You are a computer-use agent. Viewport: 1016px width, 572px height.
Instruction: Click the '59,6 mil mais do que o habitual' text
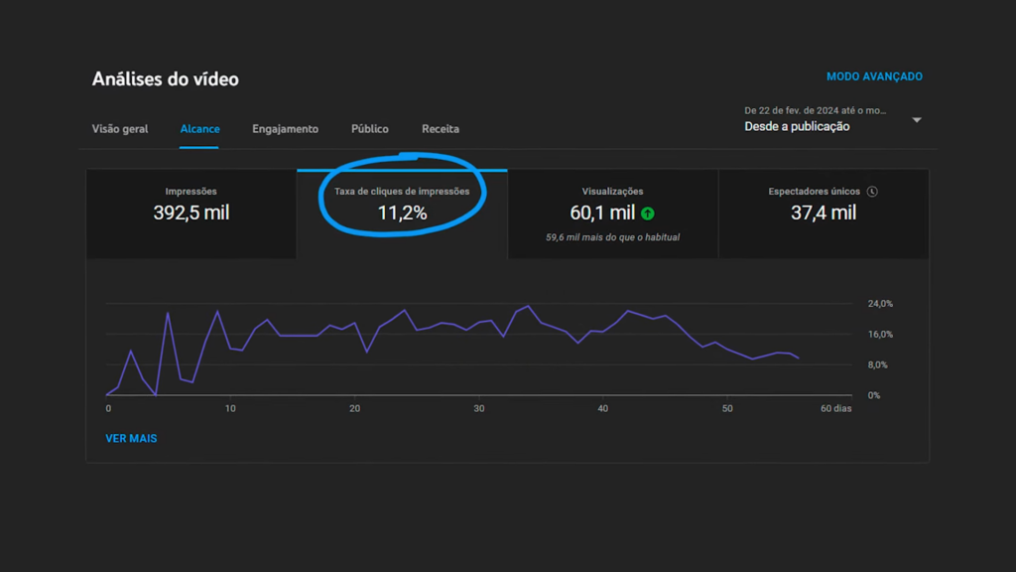point(612,237)
